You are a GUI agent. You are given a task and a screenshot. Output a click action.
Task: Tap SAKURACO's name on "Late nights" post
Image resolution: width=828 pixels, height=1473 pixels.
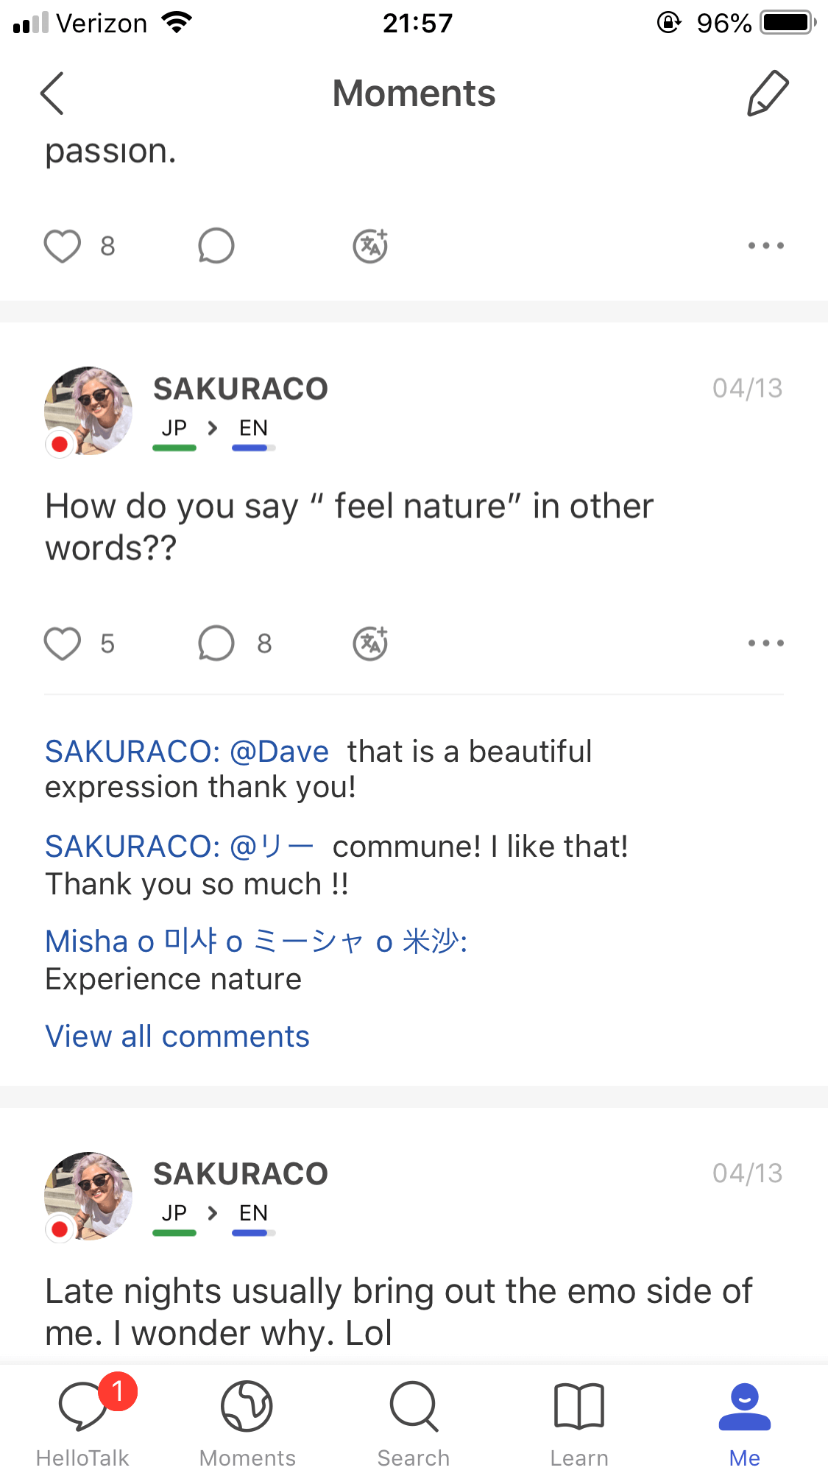(x=241, y=1174)
